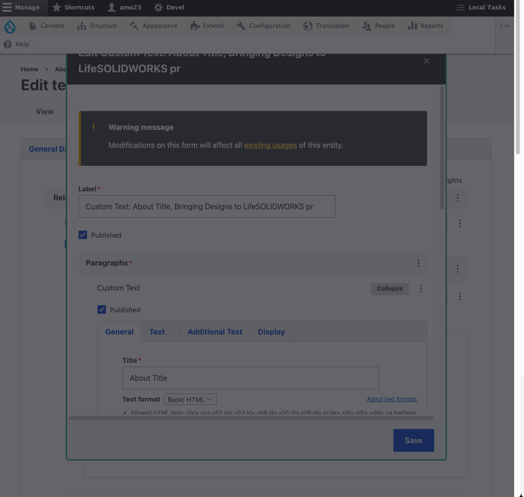This screenshot has height=497, width=524.
Task: Open the Devel gear menu
Action: 159,7
